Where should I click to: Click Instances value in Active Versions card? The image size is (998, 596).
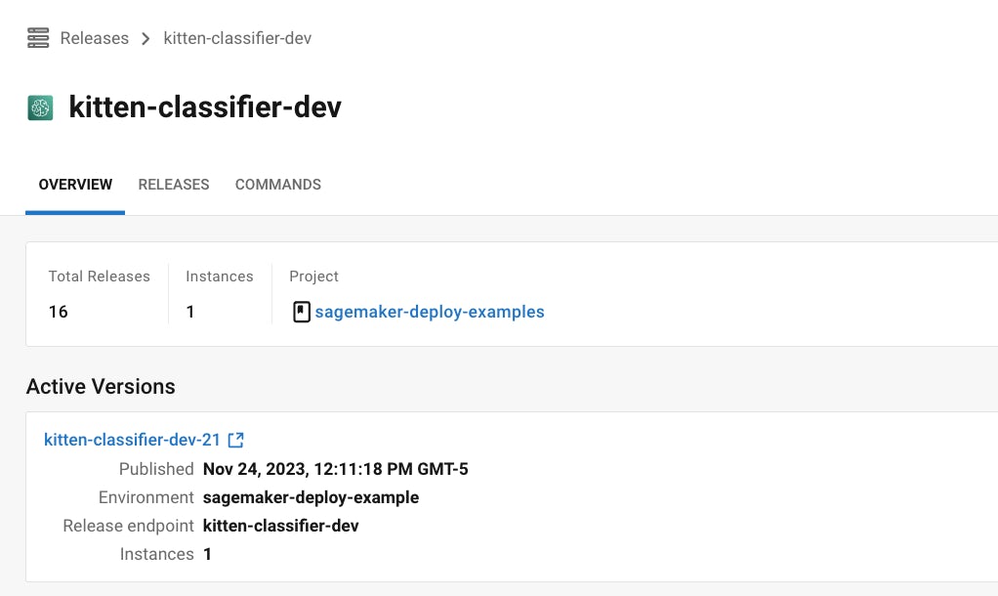207,554
